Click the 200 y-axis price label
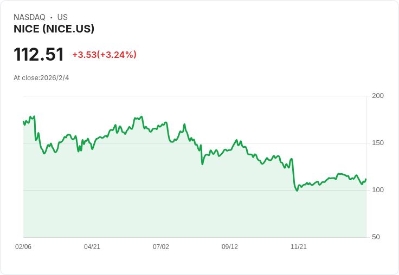Image resolution: width=399 pixels, height=275 pixels. (378, 96)
